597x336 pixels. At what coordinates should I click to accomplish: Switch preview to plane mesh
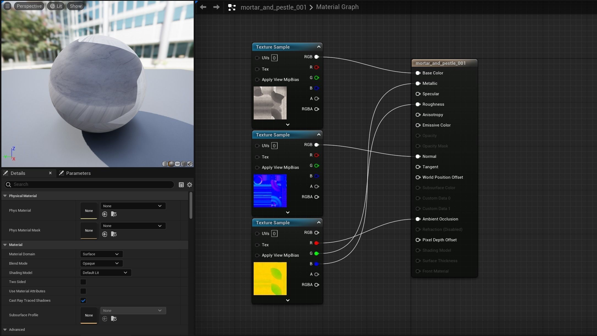click(177, 164)
